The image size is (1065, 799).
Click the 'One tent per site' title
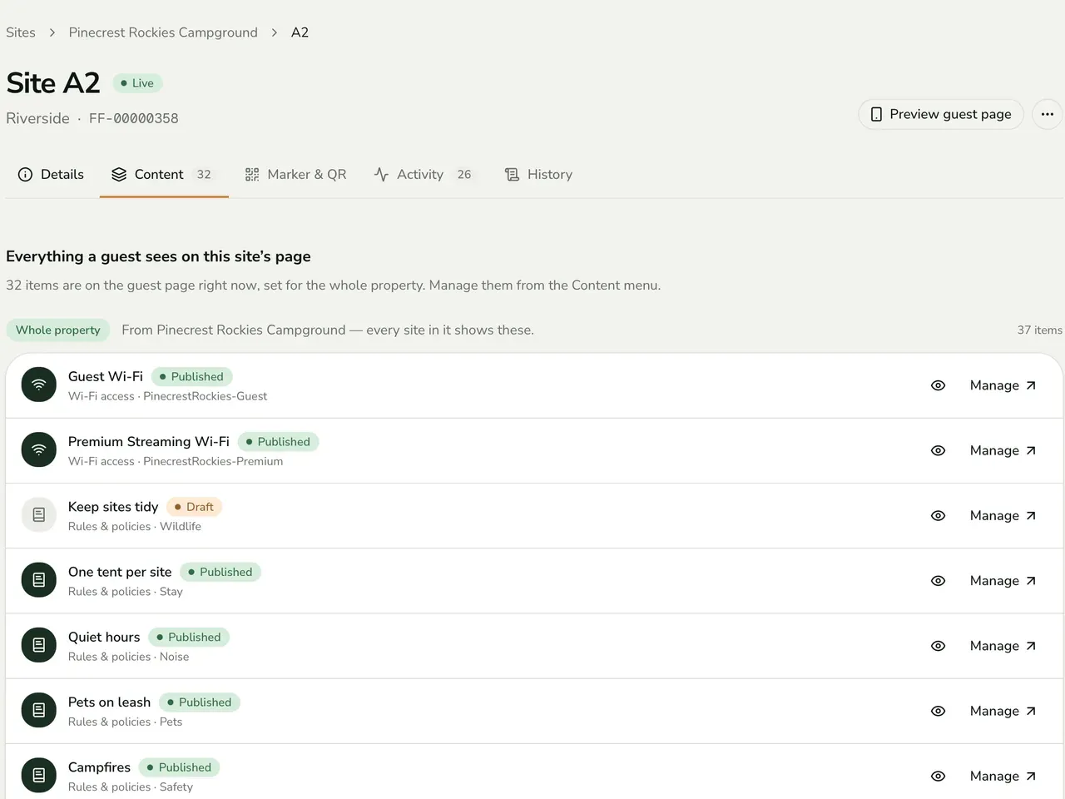coord(120,572)
